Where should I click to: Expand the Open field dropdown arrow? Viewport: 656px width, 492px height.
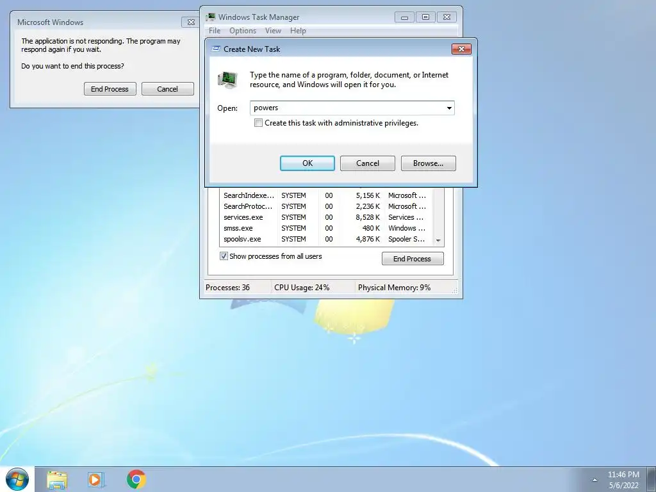[x=449, y=108]
